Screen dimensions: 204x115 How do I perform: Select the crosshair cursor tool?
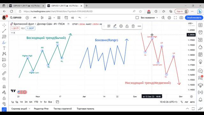pos(4,25)
